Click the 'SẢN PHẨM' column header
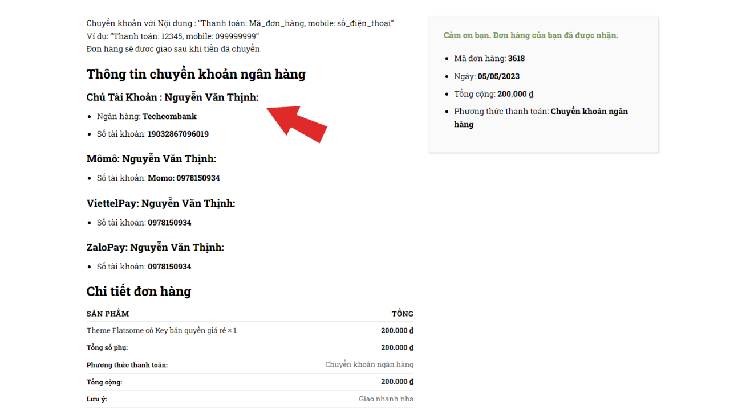Screen dimensions: 730x410 coord(108,314)
